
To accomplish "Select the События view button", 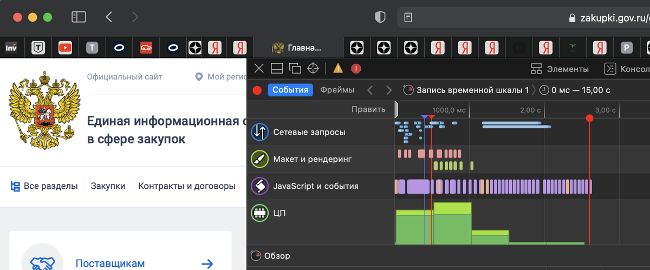I will (x=290, y=90).
